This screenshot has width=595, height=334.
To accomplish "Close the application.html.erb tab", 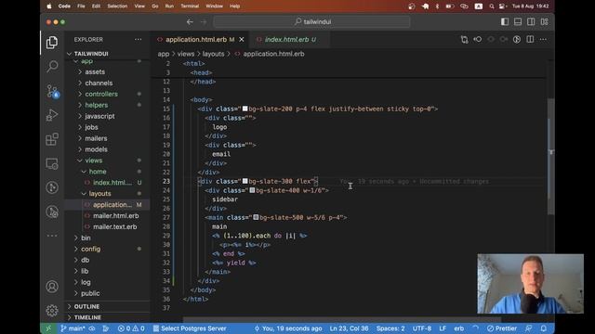I will (242, 39).
